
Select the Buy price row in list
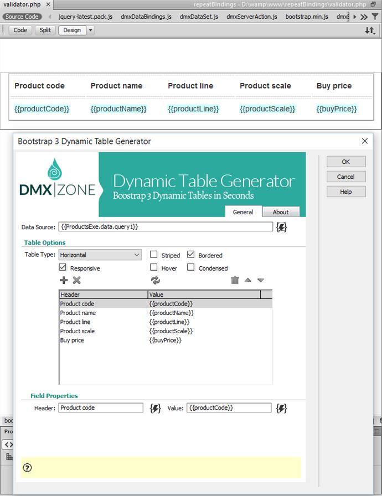[166, 340]
